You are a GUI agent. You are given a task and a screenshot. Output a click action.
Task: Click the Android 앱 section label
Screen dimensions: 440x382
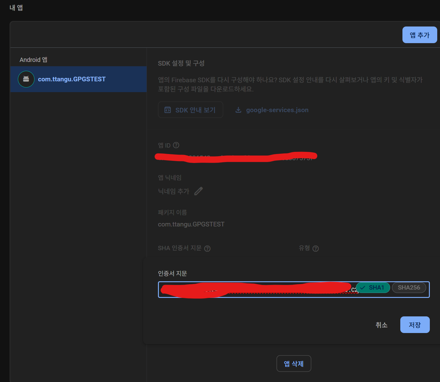point(33,59)
